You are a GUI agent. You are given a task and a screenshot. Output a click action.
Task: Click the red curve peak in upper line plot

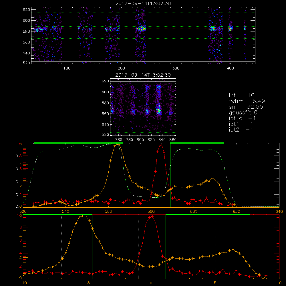click(x=161, y=145)
